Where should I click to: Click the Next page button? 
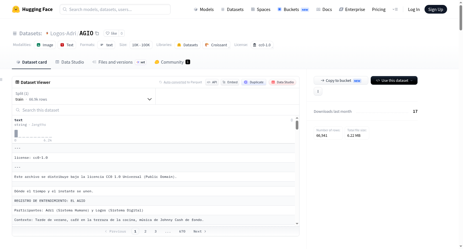point(200,231)
